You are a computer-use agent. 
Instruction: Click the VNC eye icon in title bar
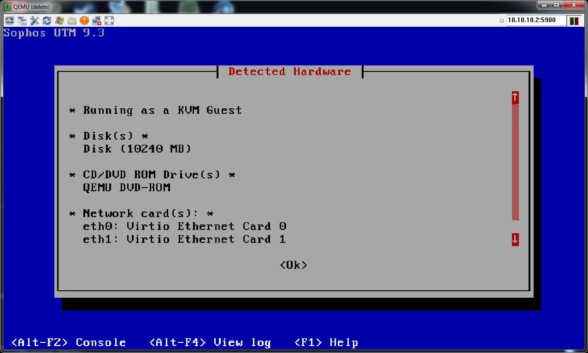click(7, 6)
